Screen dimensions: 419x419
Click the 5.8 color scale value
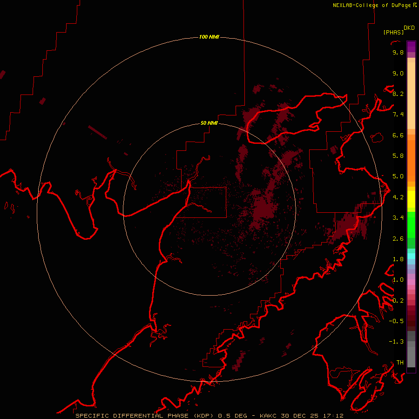pyautogui.click(x=398, y=155)
